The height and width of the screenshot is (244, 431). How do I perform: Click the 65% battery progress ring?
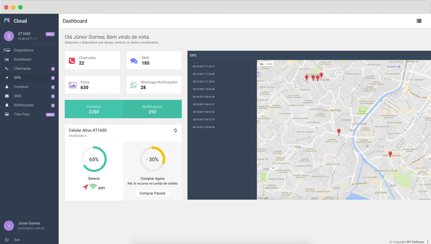coord(94,159)
